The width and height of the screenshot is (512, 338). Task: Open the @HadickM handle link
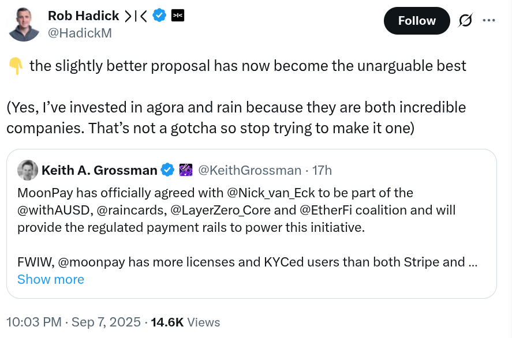coord(80,33)
